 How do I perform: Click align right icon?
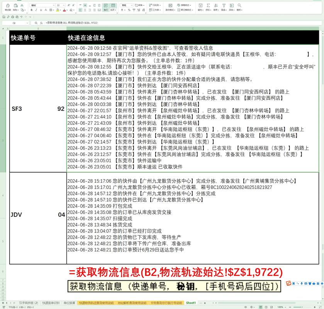pyautogui.click(x=90, y=10)
